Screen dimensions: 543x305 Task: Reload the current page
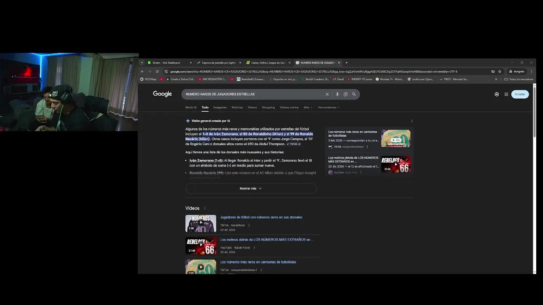pyautogui.click(x=157, y=72)
